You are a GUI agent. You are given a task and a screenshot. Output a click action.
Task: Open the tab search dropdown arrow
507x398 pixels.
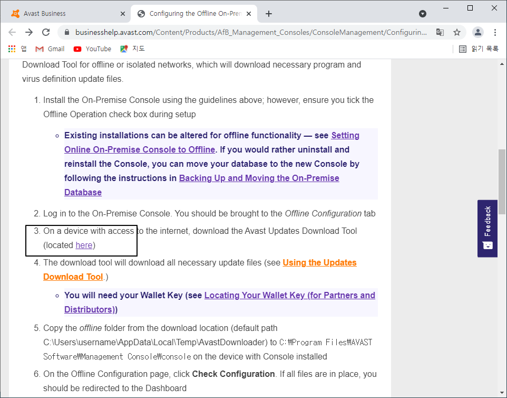[x=422, y=14]
